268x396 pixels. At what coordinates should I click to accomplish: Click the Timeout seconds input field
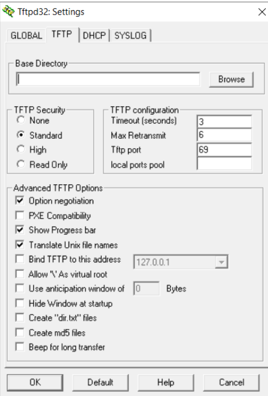(224, 121)
